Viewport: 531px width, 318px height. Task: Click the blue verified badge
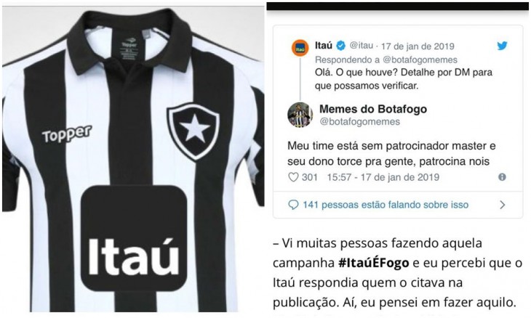pyautogui.click(x=340, y=46)
